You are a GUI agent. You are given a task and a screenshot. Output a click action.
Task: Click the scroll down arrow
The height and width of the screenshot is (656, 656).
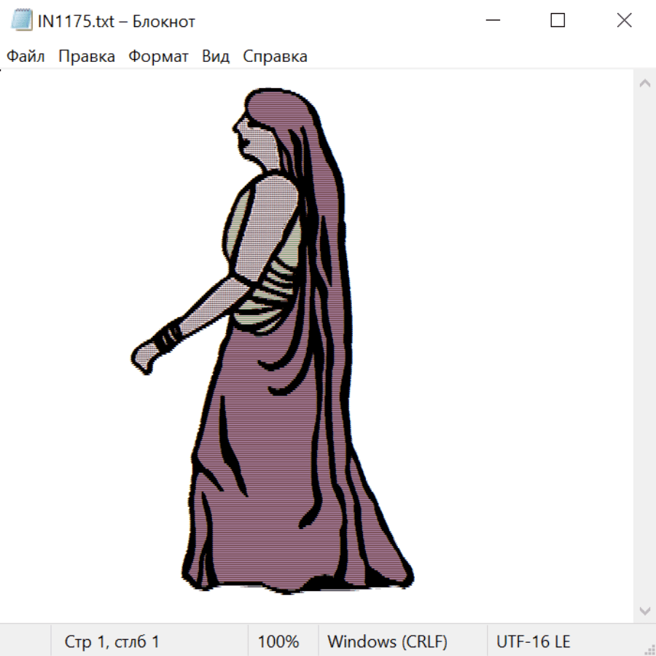coord(644,610)
